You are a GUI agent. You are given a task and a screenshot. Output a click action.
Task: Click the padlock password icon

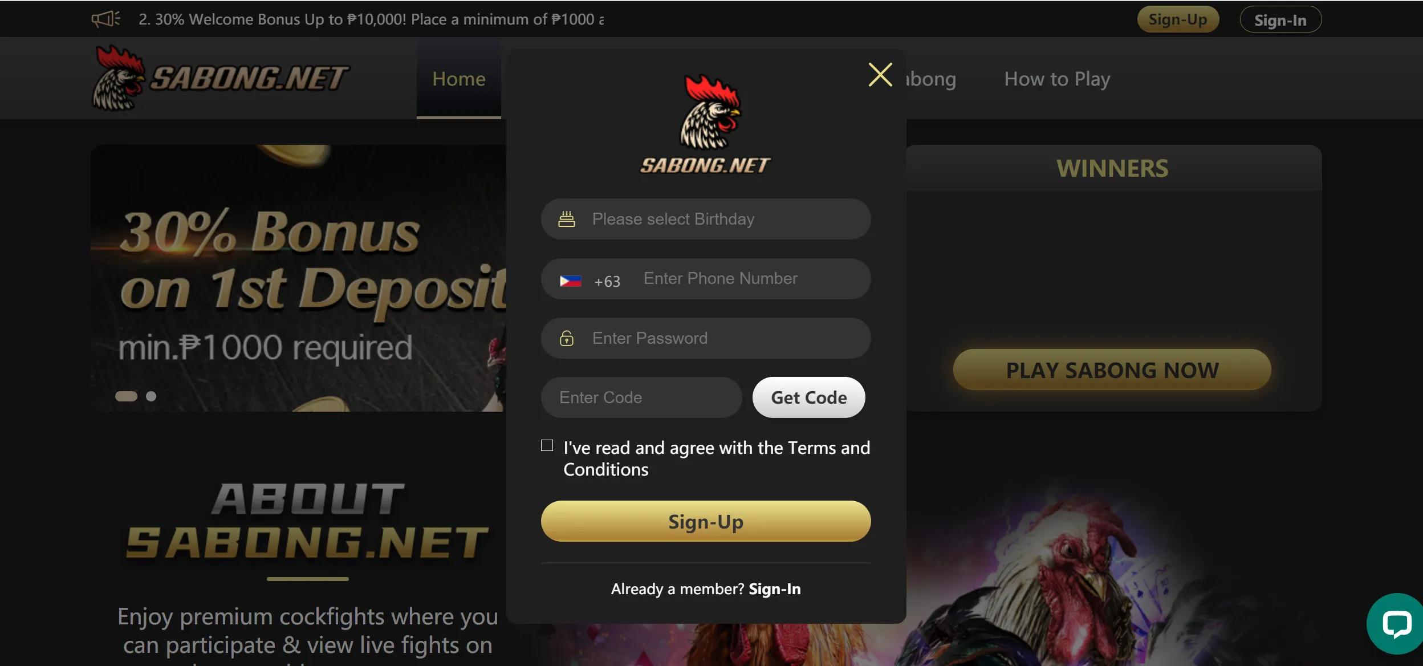pos(566,338)
